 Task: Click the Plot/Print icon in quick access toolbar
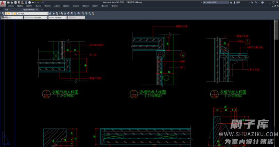(x=30, y=2)
